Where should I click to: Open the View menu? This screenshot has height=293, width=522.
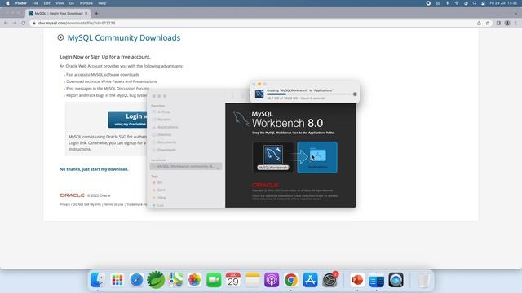tap(60, 3)
